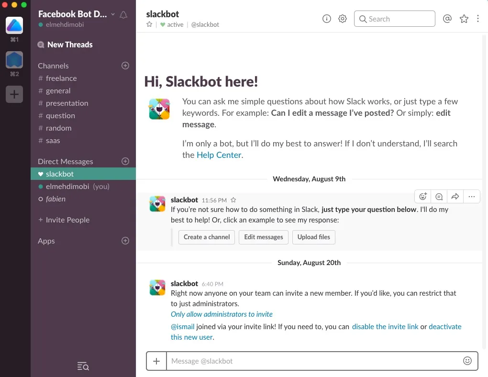
Task: Click Invite People
Action: click(x=64, y=220)
